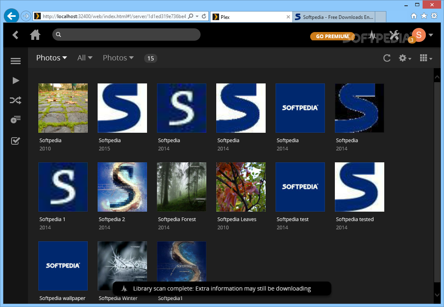The image size is (444, 307).
Task: Open the Plex home icon
Action: tap(35, 35)
